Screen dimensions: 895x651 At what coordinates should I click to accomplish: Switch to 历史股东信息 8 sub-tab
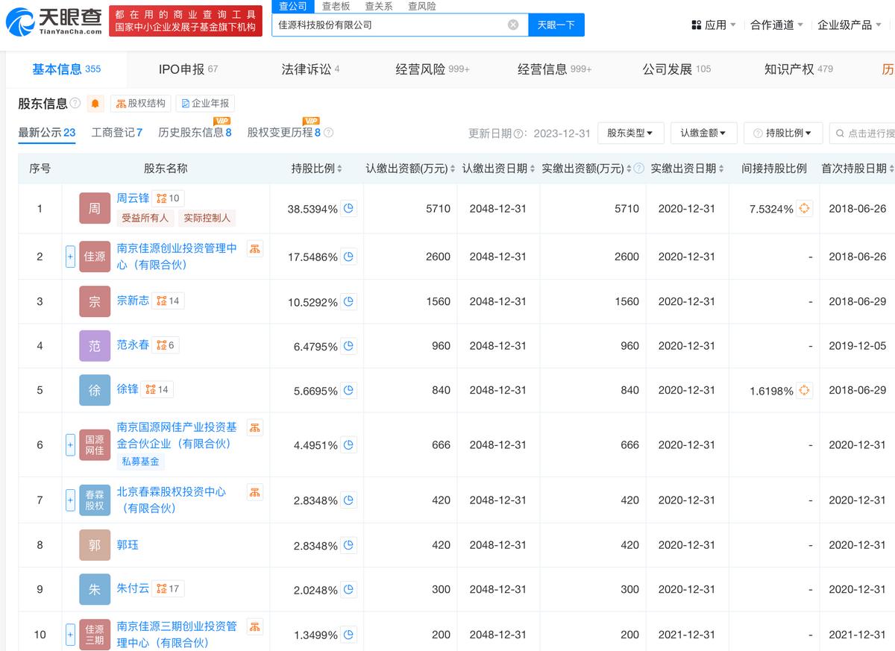195,133
